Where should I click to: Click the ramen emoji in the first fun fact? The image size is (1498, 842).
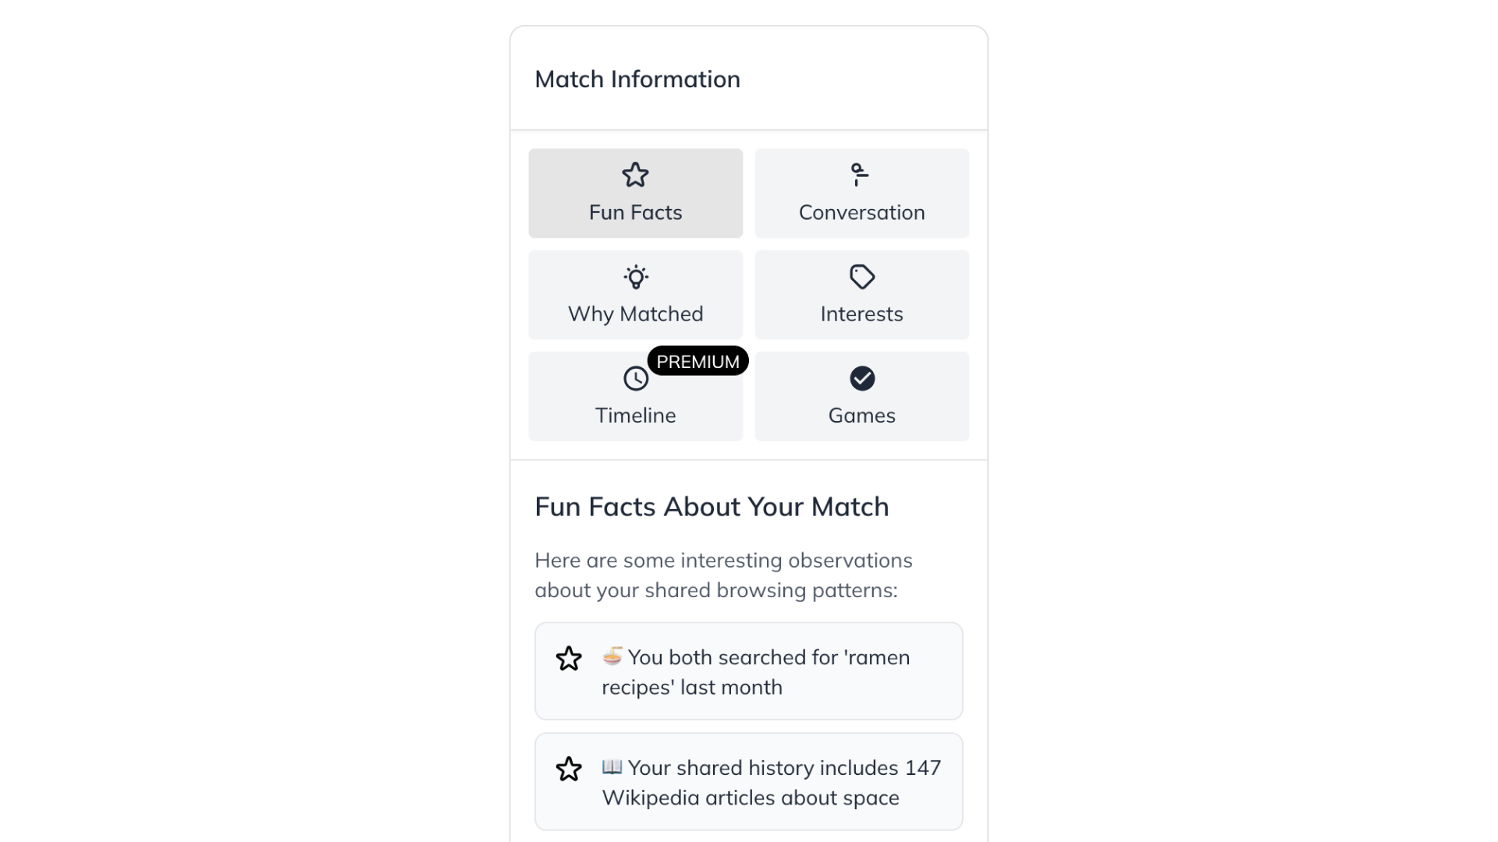click(612, 657)
